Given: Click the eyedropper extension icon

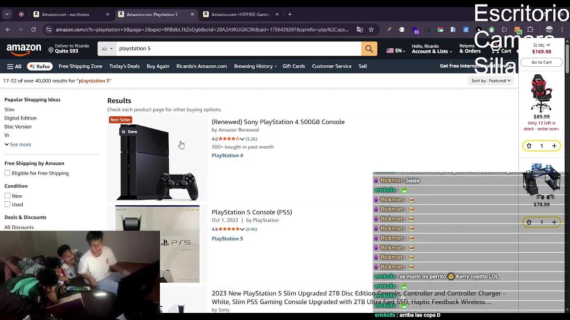Looking at the screenshot, I should tap(389, 30).
